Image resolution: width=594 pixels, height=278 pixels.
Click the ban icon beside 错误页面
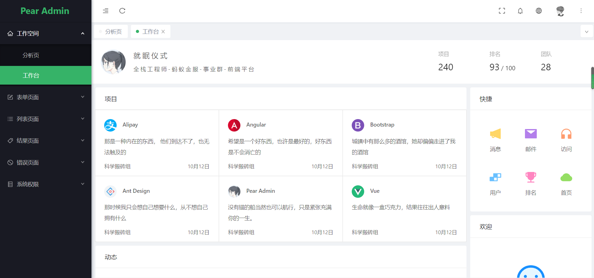pyautogui.click(x=10, y=162)
